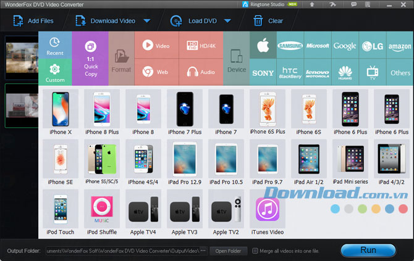Viewport: 414px width, 261px height.
Task: Select the Web format category
Action: tap(156, 72)
